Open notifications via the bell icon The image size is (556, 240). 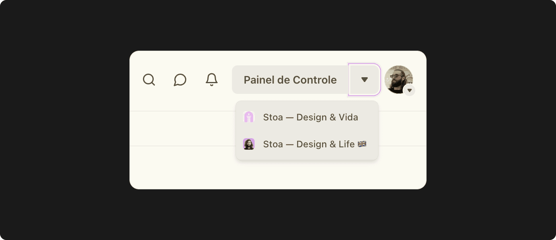(x=211, y=80)
